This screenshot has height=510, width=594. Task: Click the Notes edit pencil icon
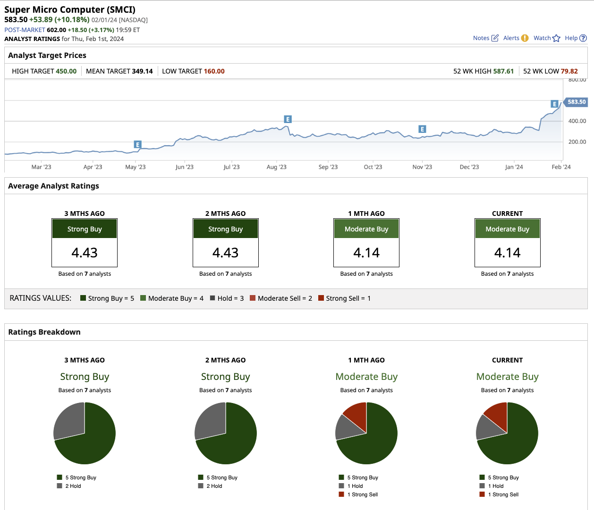click(495, 38)
